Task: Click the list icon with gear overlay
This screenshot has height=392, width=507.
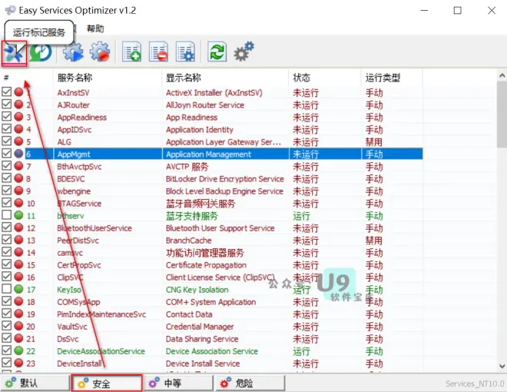Action: [x=185, y=51]
